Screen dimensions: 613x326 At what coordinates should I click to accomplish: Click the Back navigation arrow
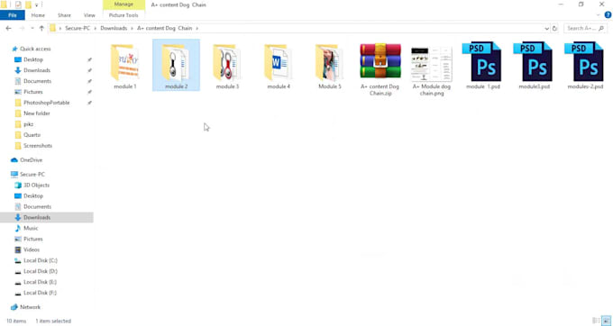(9, 28)
